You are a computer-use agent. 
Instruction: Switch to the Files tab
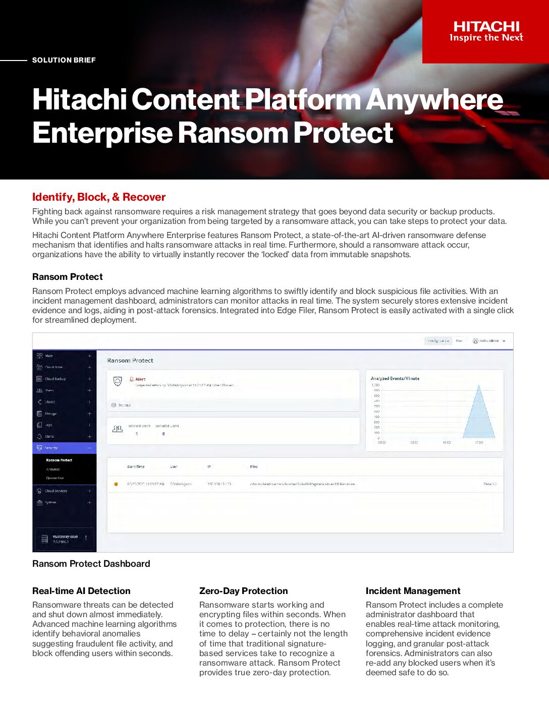pos(459,341)
